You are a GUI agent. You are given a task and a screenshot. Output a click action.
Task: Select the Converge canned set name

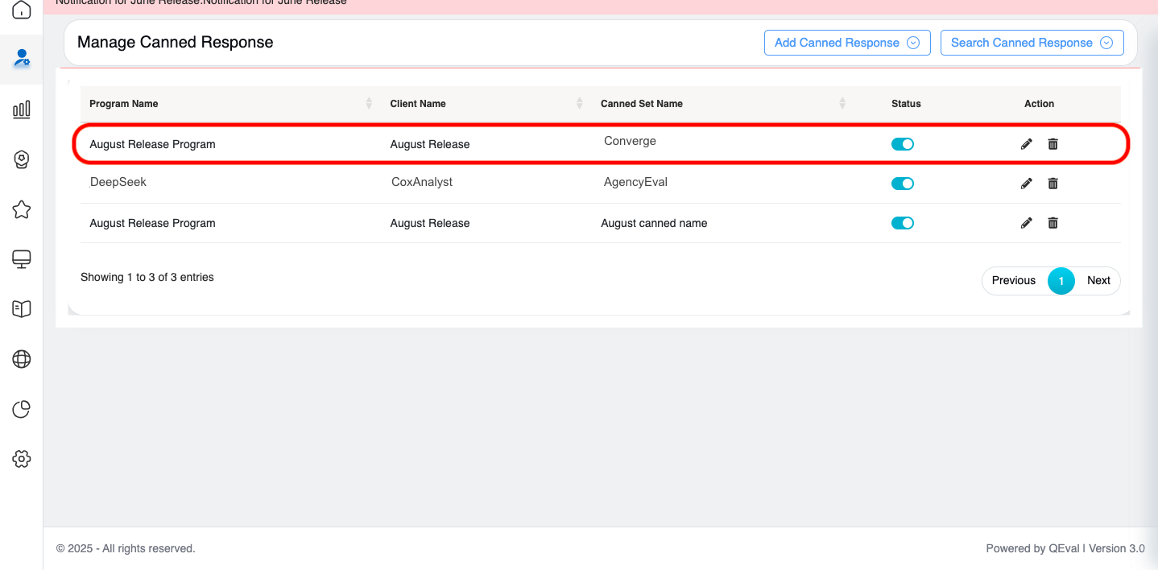630,141
